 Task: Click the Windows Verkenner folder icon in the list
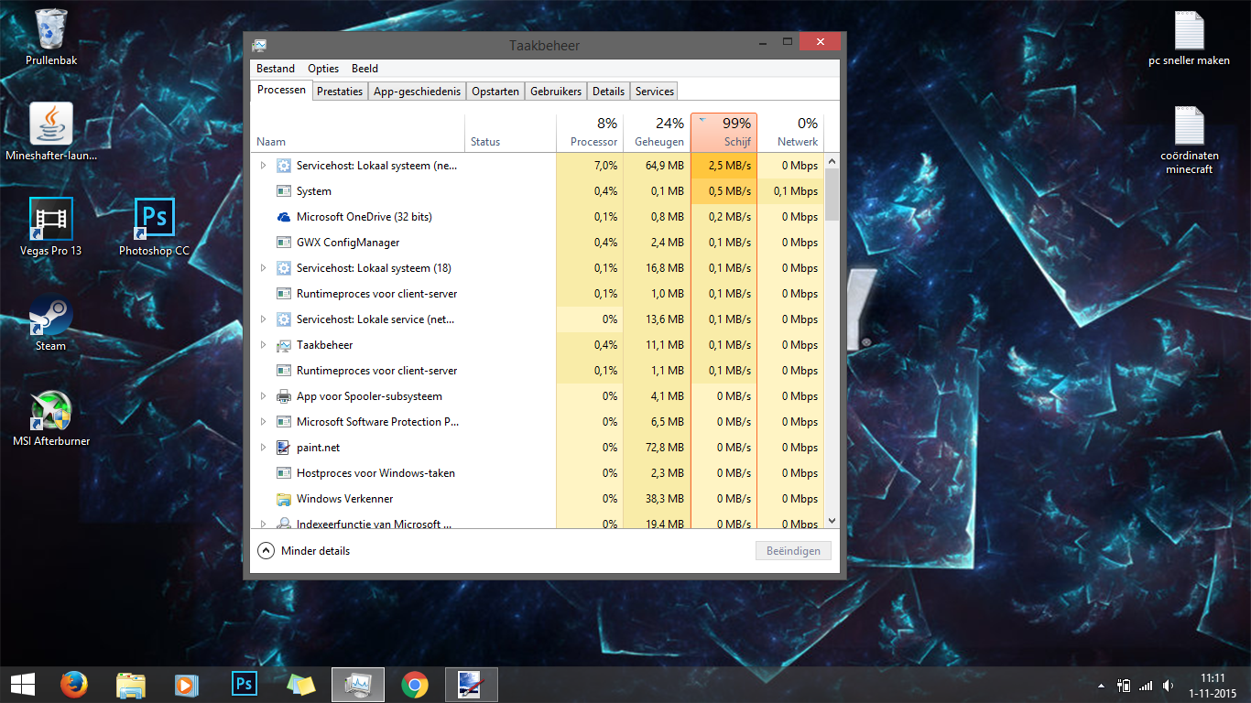284,499
